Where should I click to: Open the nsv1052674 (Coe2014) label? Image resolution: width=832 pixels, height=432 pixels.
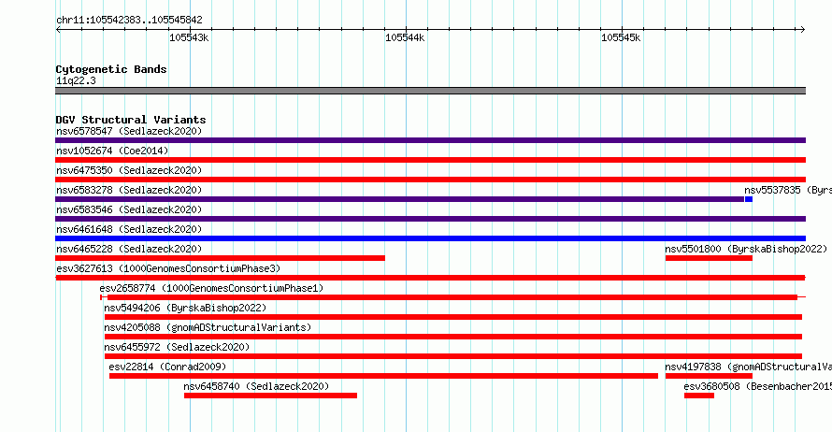[x=112, y=151]
